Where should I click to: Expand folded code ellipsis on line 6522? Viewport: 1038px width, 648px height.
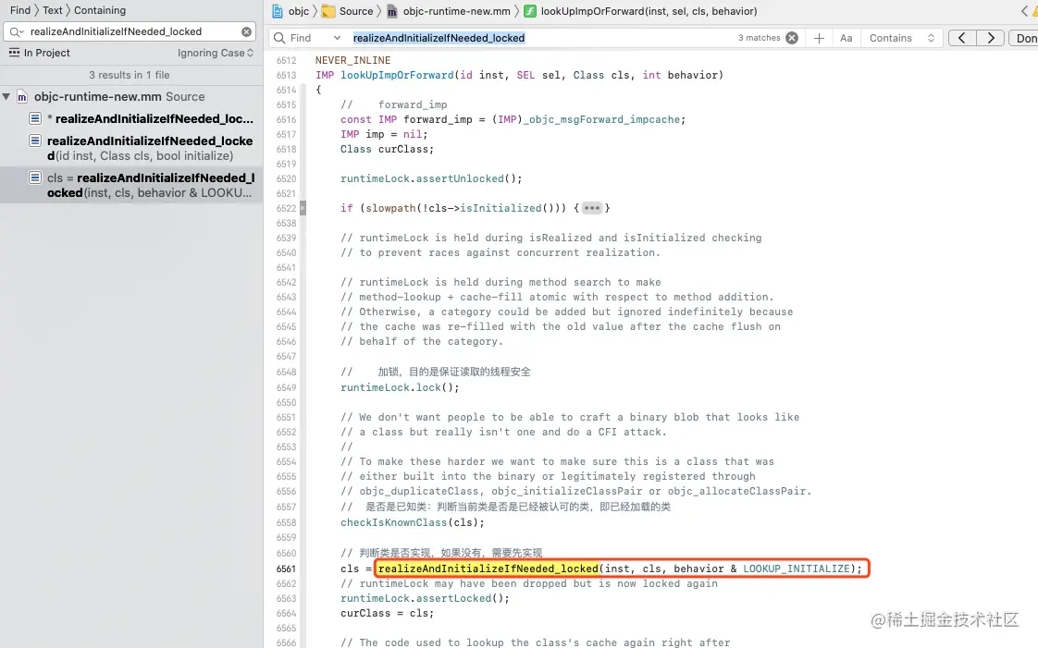[x=592, y=208]
